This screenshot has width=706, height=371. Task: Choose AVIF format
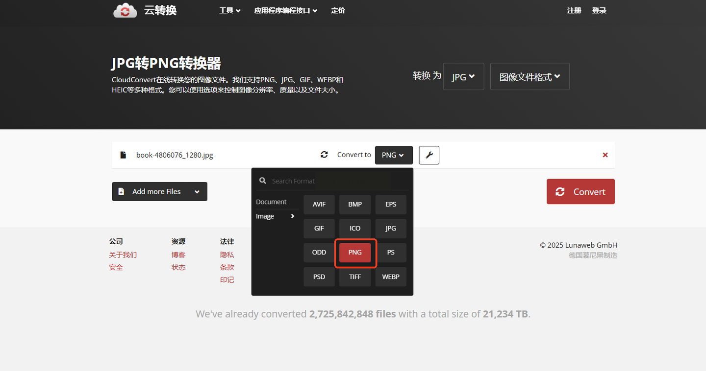pyautogui.click(x=319, y=204)
